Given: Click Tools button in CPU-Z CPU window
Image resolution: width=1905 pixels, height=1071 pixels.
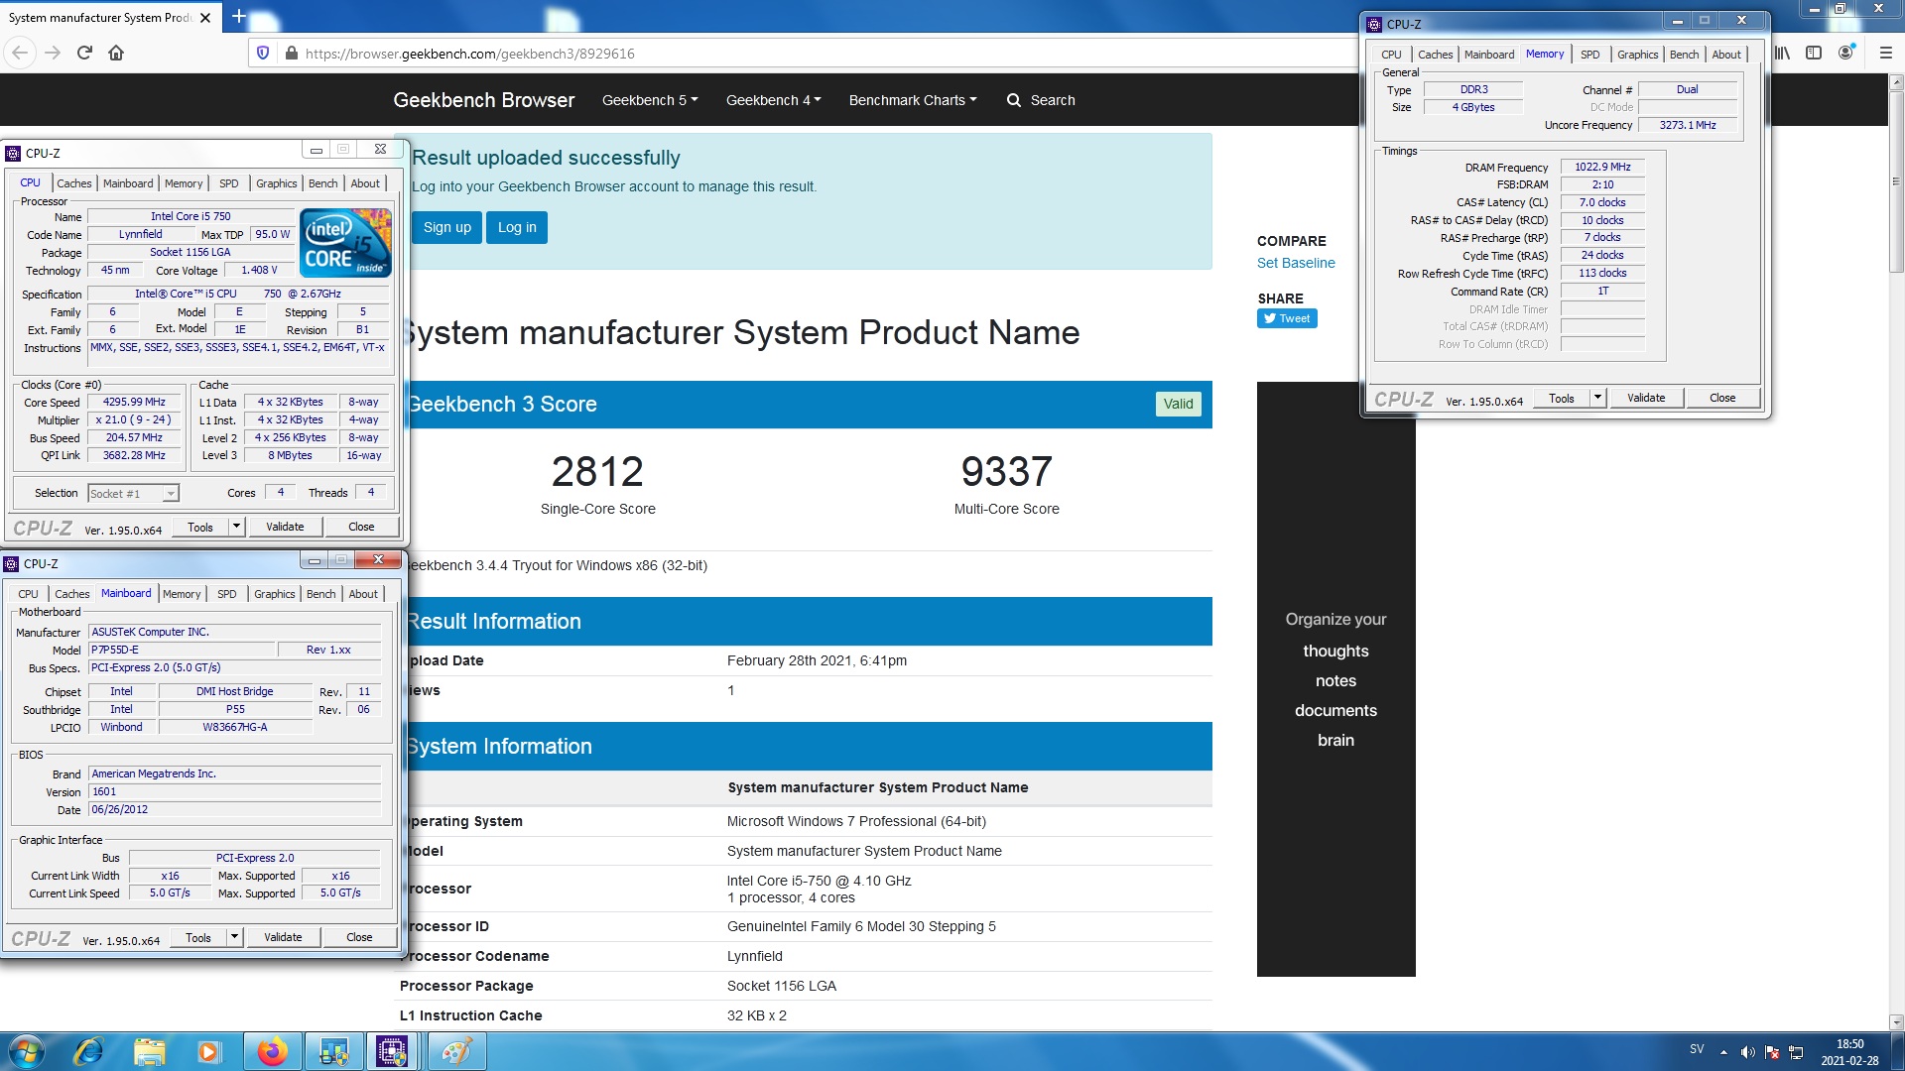Looking at the screenshot, I should click(x=200, y=527).
